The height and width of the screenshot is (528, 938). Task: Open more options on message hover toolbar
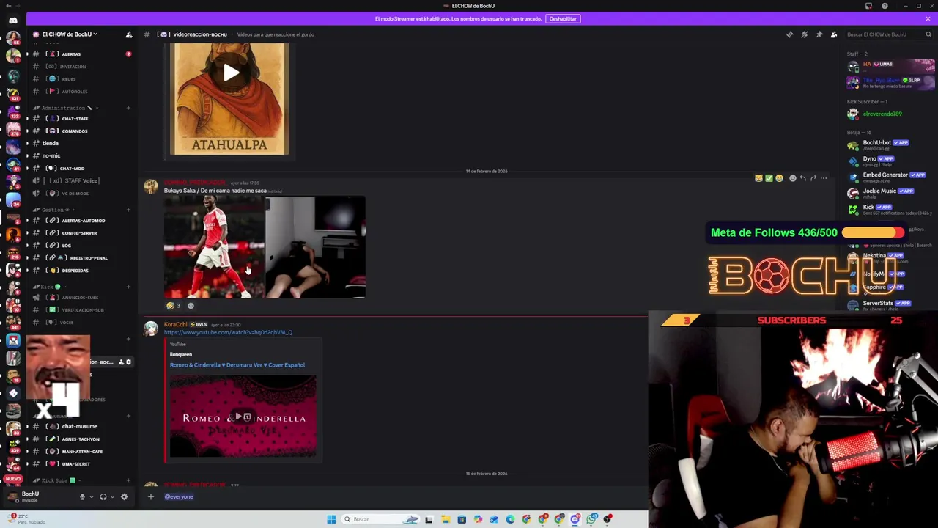[824, 178]
